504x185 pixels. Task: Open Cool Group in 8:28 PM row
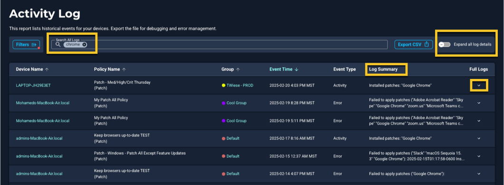pyautogui.click(x=237, y=103)
